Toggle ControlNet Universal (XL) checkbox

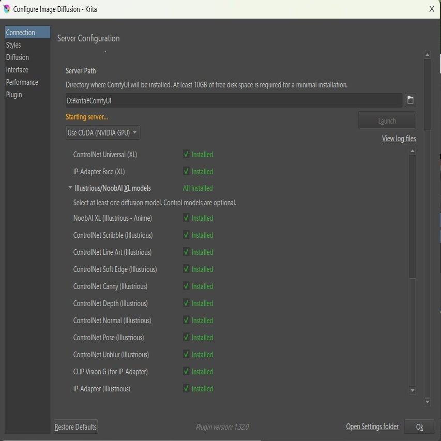pyautogui.click(x=186, y=154)
